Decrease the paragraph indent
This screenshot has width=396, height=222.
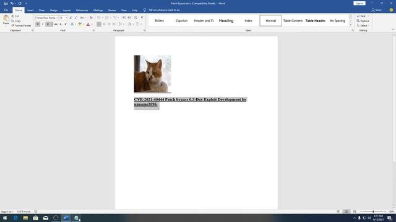pos(124,18)
